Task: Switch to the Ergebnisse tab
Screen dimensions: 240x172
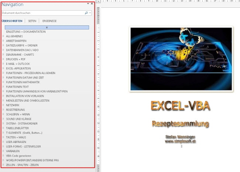Action: [x=49, y=21]
